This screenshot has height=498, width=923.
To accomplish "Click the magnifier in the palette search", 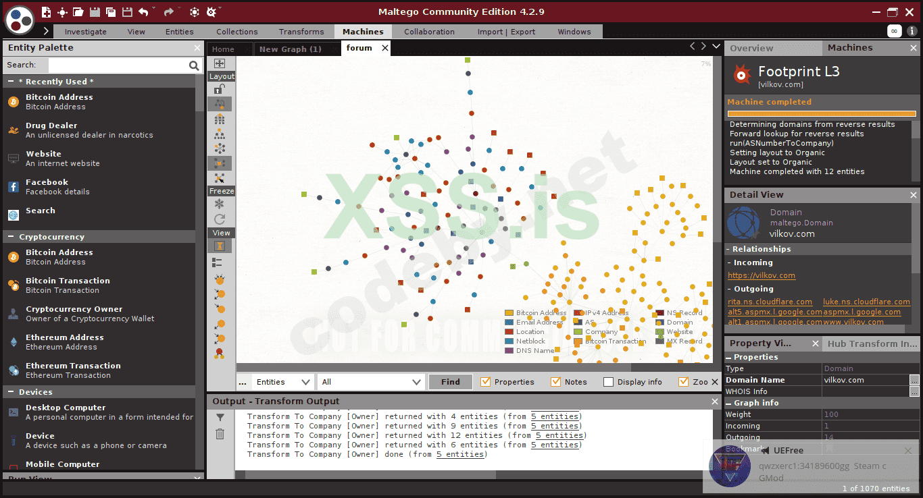I will click(x=194, y=65).
